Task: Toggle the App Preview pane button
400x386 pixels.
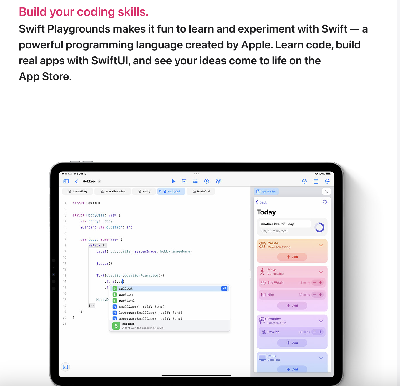Action: 266,192
